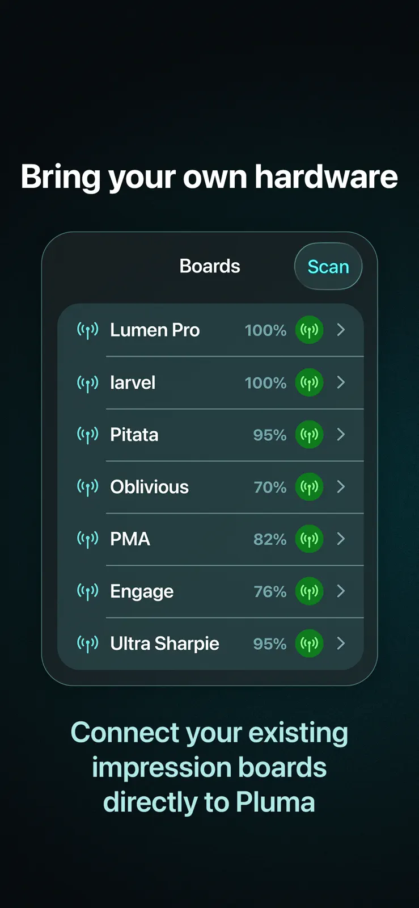Viewport: 419px width, 908px height.
Task: Expand Lumen Pro row chevron
Action: [341, 330]
